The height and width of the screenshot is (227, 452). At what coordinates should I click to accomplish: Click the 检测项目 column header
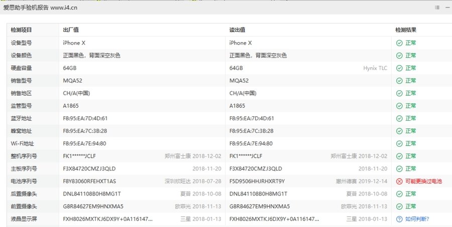[x=21, y=30]
